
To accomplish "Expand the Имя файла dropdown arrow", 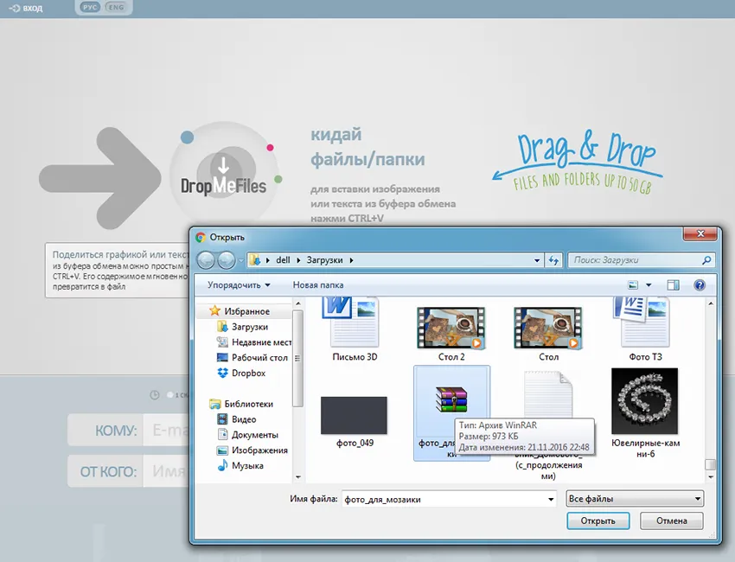I will point(551,499).
